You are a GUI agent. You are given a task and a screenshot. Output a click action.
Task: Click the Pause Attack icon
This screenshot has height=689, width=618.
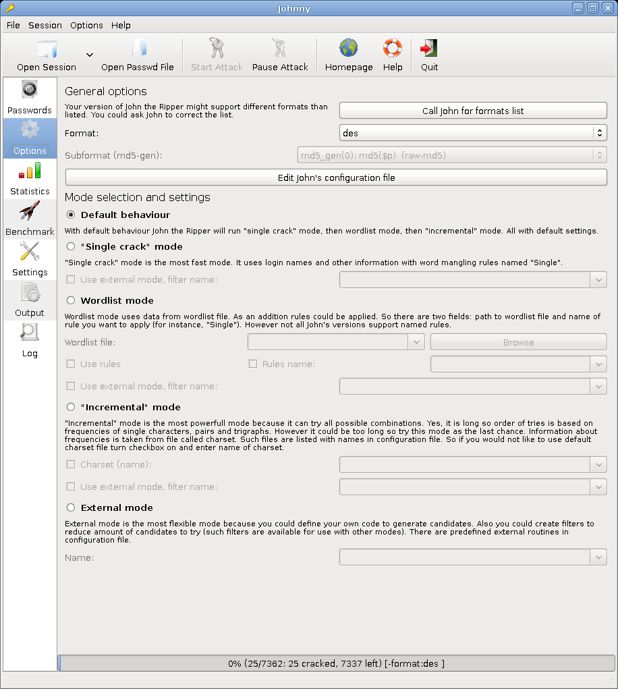point(279,48)
